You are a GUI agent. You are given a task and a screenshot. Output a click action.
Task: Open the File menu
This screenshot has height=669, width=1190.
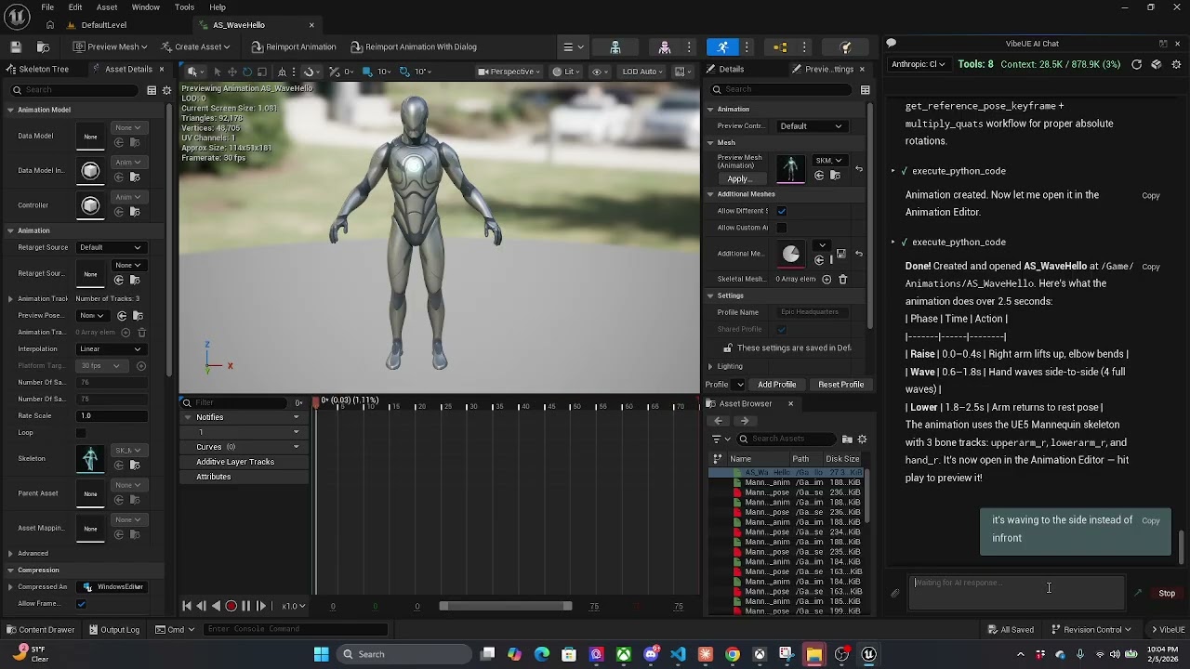pos(47,7)
